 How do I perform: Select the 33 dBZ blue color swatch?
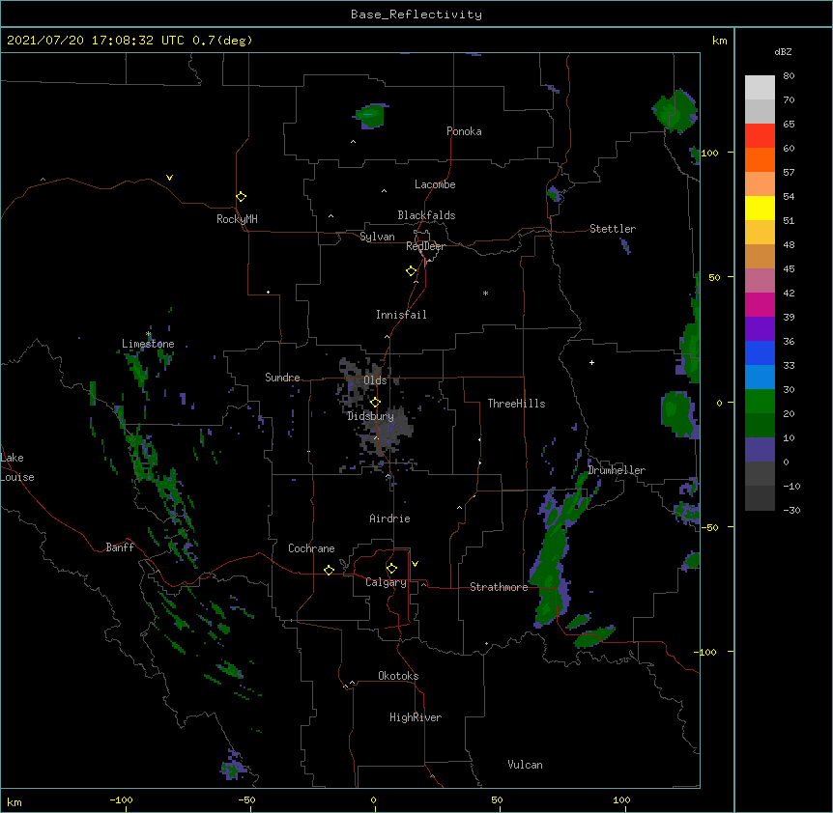pyautogui.click(x=760, y=377)
